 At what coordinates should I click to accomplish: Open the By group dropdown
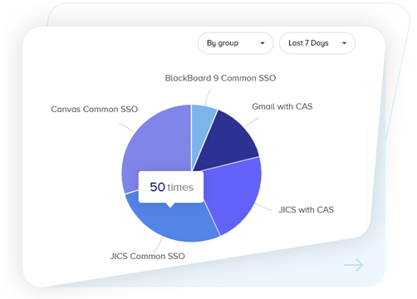[235, 43]
